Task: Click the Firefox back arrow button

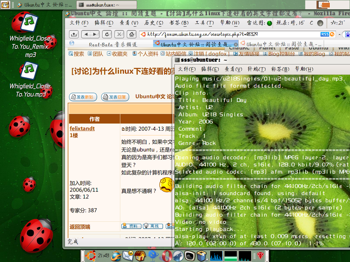Action: pos(86,34)
